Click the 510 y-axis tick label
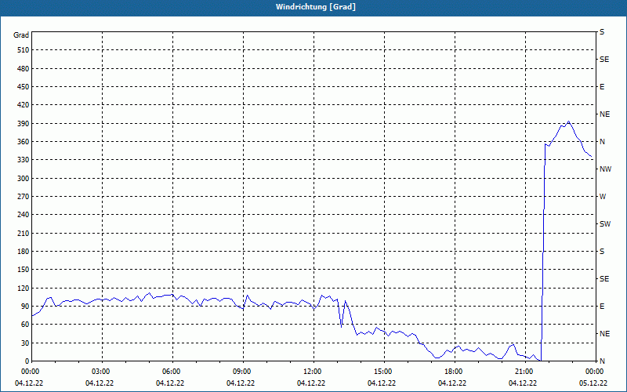This screenshot has height=392, width=627. point(24,50)
